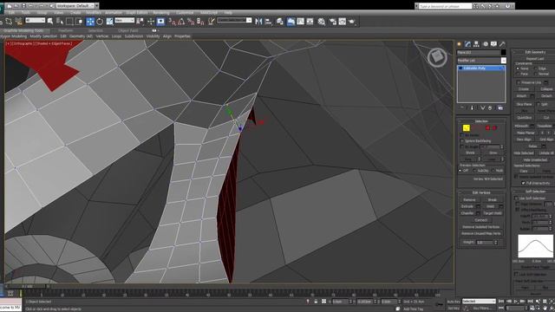Enable Use Soft Selection checkbox
This screenshot has height=312, width=555.
point(517,198)
